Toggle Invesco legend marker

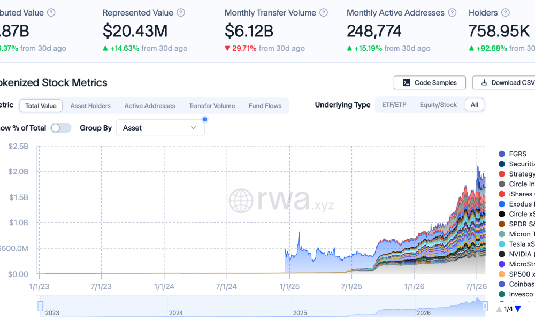pyautogui.click(x=502, y=294)
